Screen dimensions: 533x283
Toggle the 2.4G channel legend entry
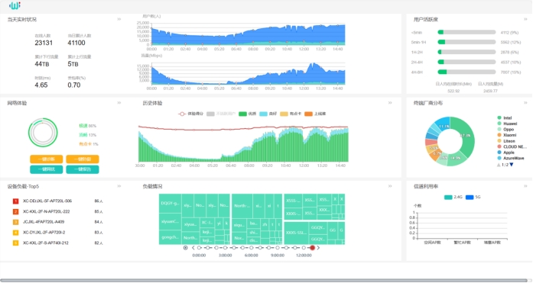[453, 197]
